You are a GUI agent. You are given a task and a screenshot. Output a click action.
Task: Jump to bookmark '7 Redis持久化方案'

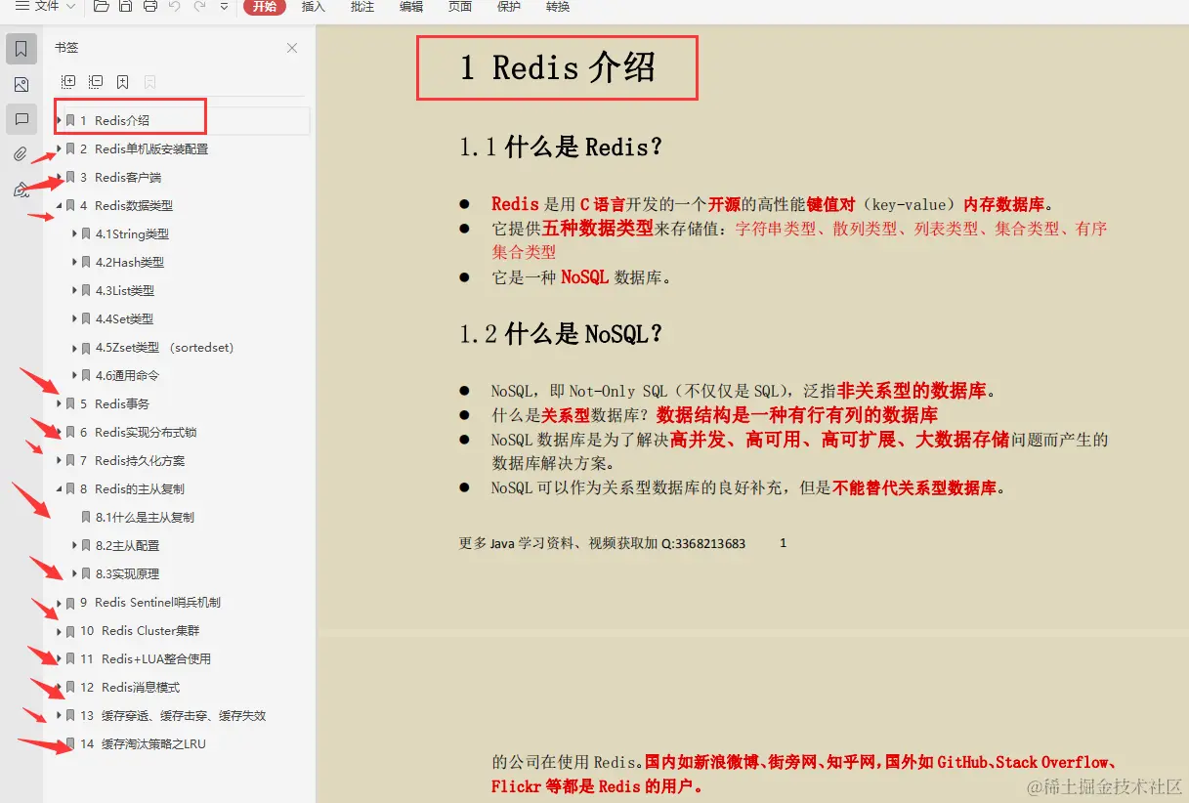click(x=132, y=460)
